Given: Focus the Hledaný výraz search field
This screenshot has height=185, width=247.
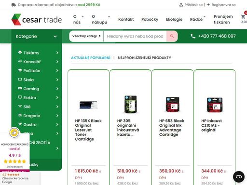Looking at the screenshot, I should click(x=135, y=36).
